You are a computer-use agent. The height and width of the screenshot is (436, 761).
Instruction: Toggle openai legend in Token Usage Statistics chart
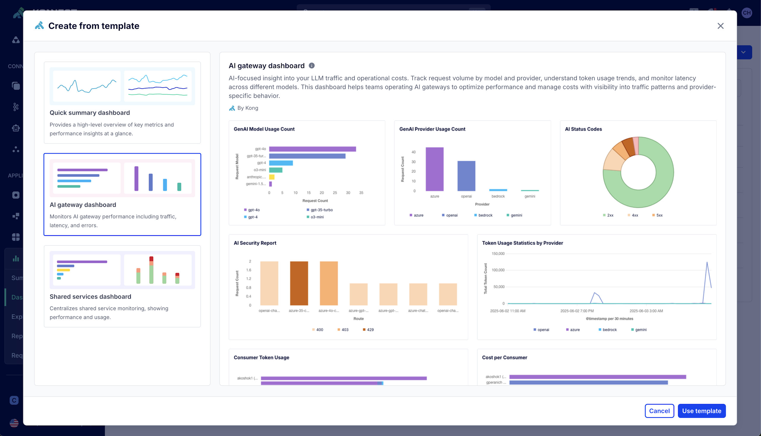(x=541, y=330)
